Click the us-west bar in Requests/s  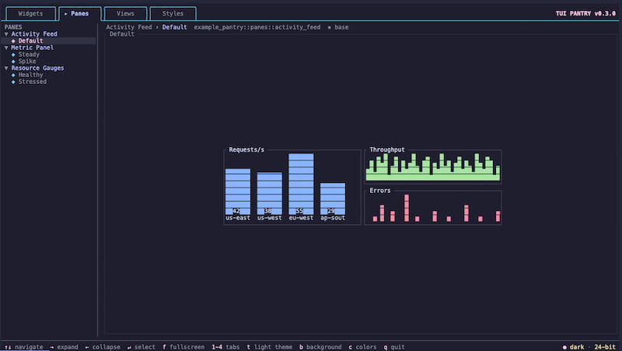269,193
